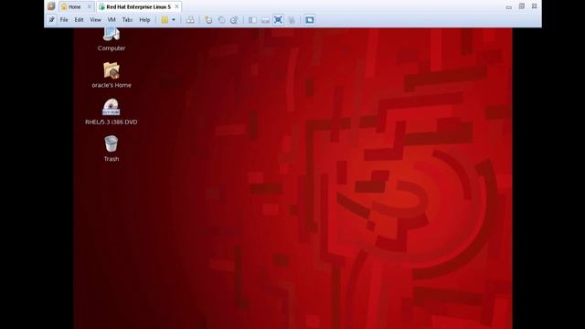Click Send Ctrl+Alt+Del toolbar icon

click(x=190, y=20)
